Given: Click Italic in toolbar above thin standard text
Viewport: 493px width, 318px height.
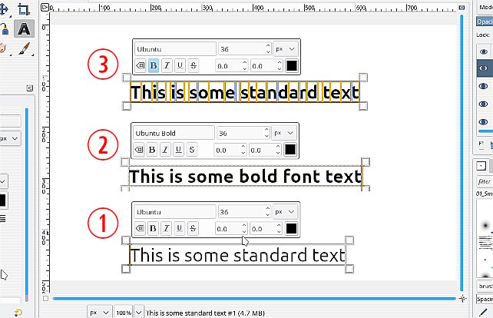Looking at the screenshot, I should [167, 228].
